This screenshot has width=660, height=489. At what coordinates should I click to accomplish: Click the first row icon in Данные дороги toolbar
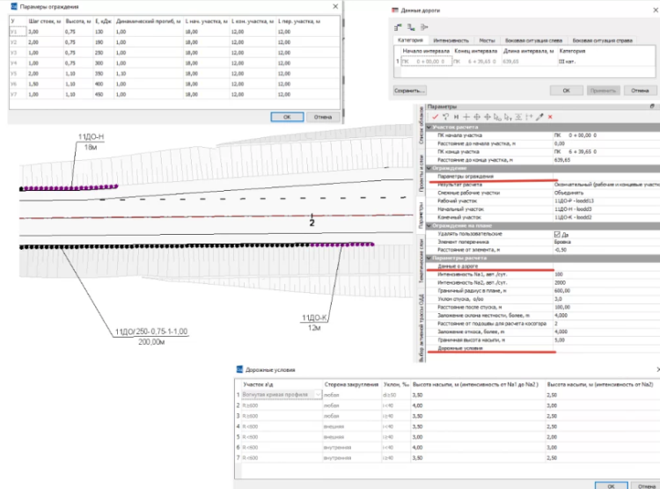click(399, 27)
